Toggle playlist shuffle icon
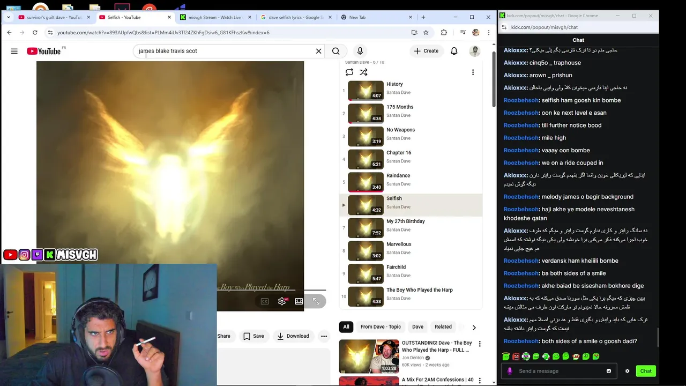This screenshot has height=386, width=686. 363,72
